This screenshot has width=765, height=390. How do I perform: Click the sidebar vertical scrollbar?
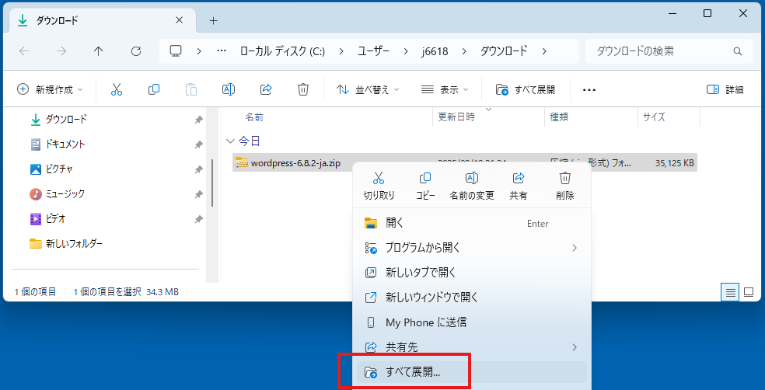point(211,183)
